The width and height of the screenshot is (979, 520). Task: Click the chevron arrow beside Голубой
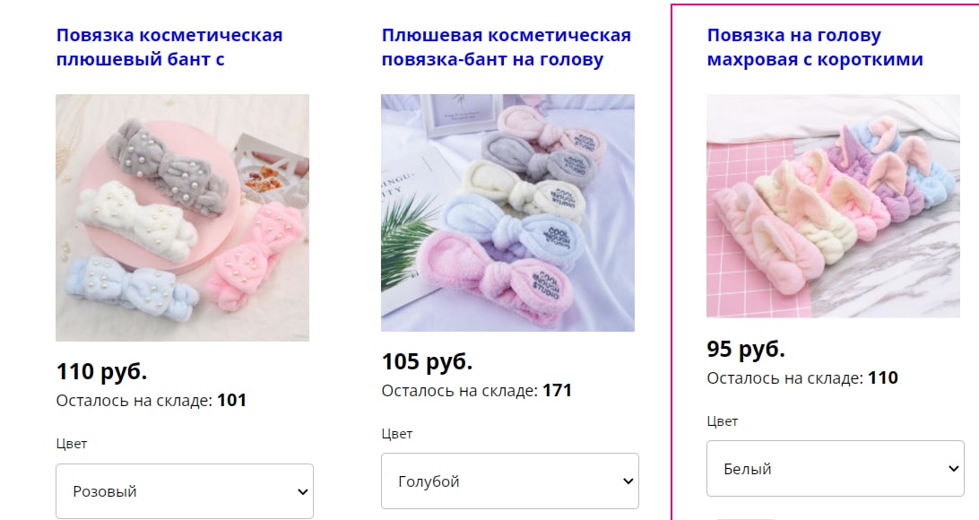628,481
